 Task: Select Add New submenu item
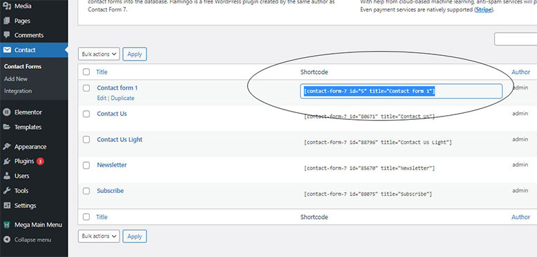point(16,79)
